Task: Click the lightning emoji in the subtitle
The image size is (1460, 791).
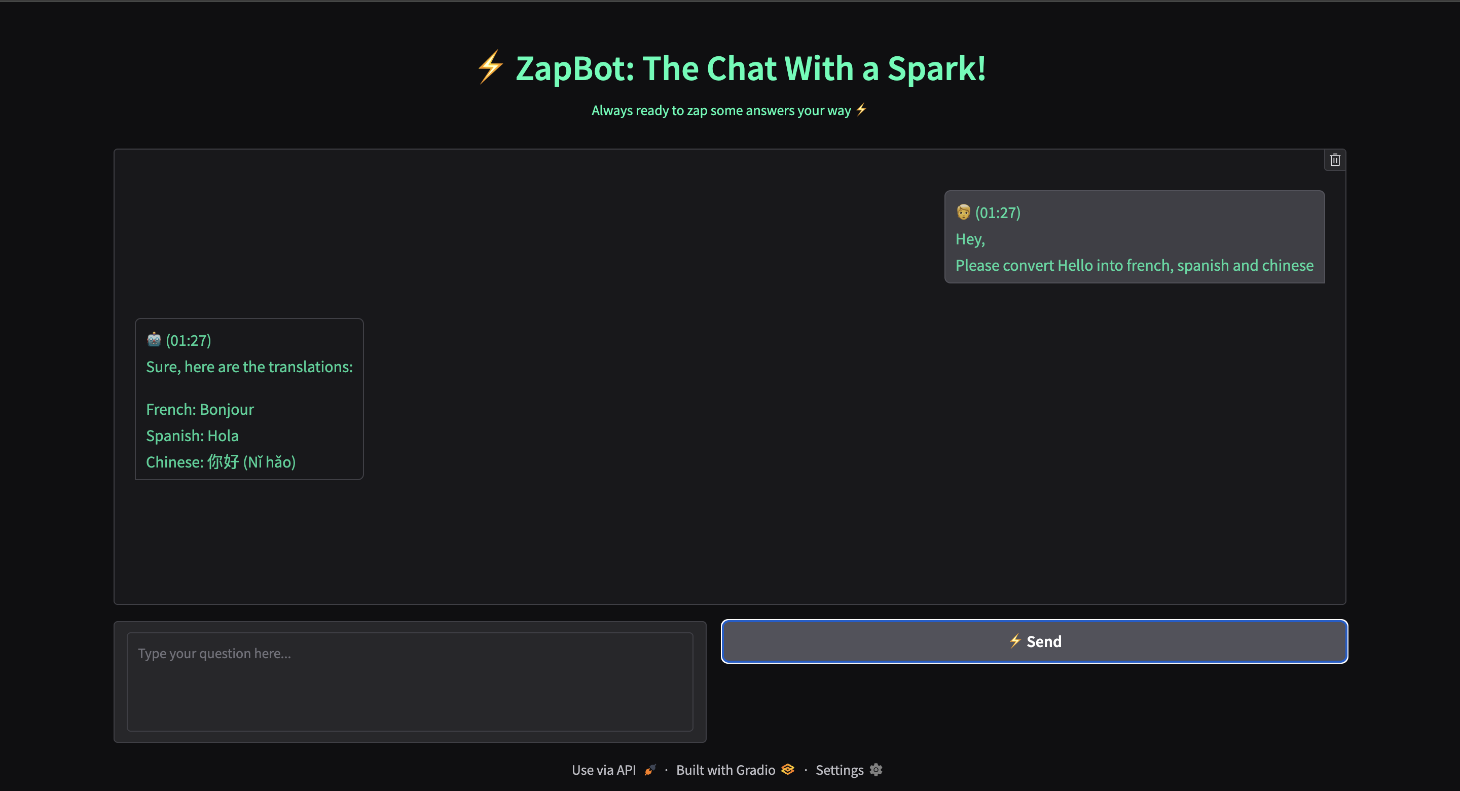Action: [861, 110]
